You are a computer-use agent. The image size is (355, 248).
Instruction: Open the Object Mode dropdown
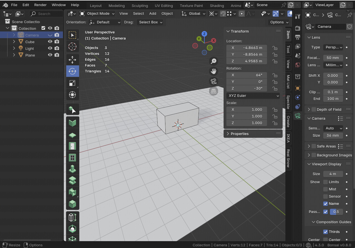point(97,14)
